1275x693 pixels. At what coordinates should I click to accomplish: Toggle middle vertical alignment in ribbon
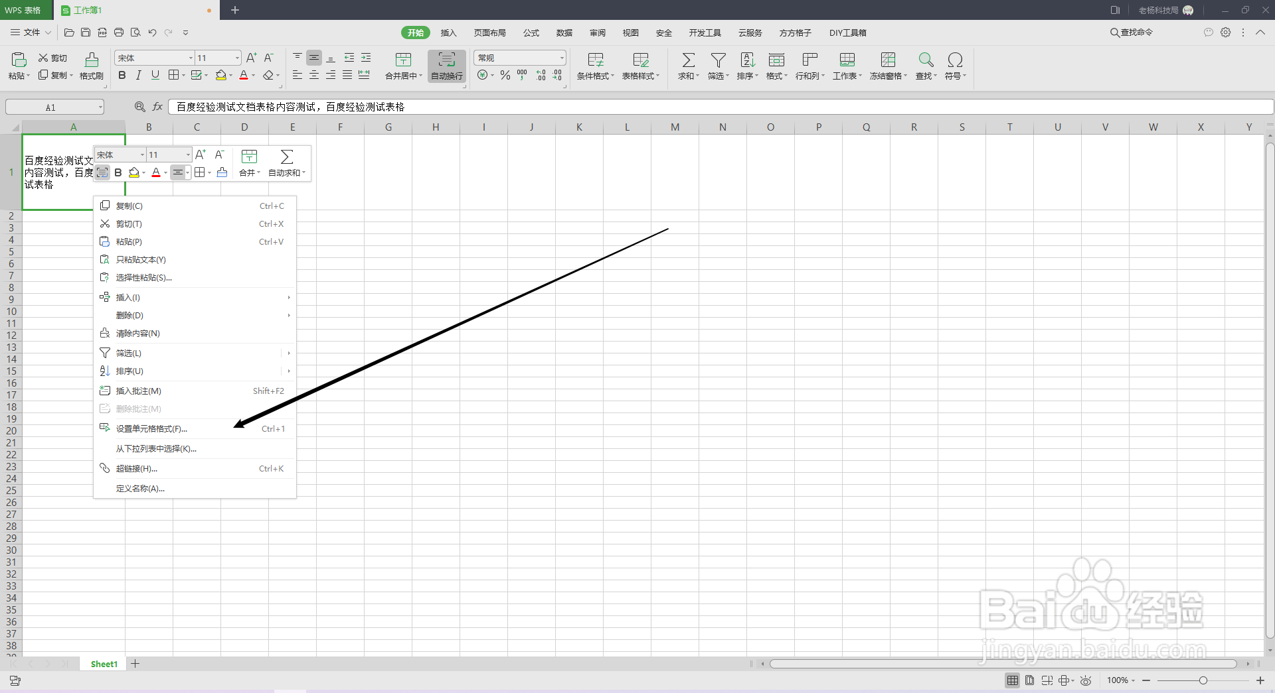pos(314,58)
